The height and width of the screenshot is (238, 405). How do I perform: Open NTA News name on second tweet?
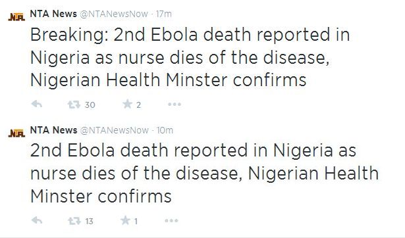[54, 130]
